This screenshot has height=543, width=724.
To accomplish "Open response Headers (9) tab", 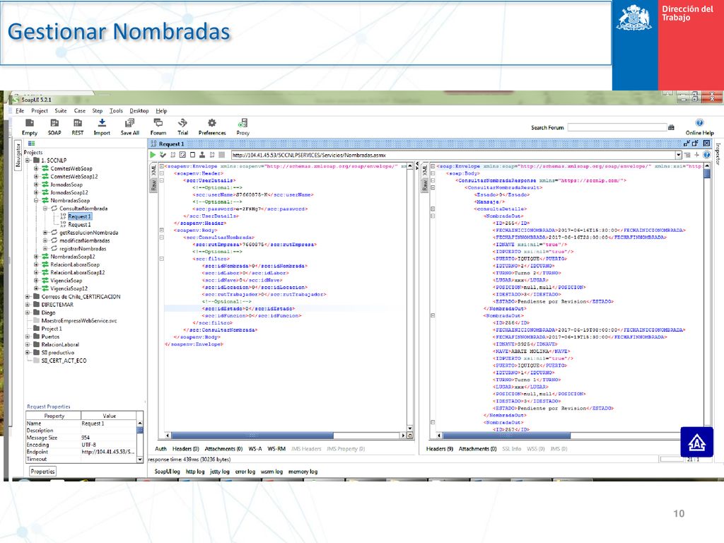I will coord(440,448).
